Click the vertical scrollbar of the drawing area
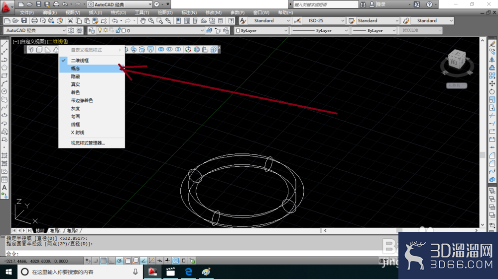The image size is (498, 279). [x=483, y=133]
